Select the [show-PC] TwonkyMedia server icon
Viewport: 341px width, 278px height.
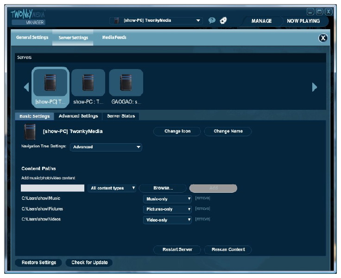click(50, 82)
